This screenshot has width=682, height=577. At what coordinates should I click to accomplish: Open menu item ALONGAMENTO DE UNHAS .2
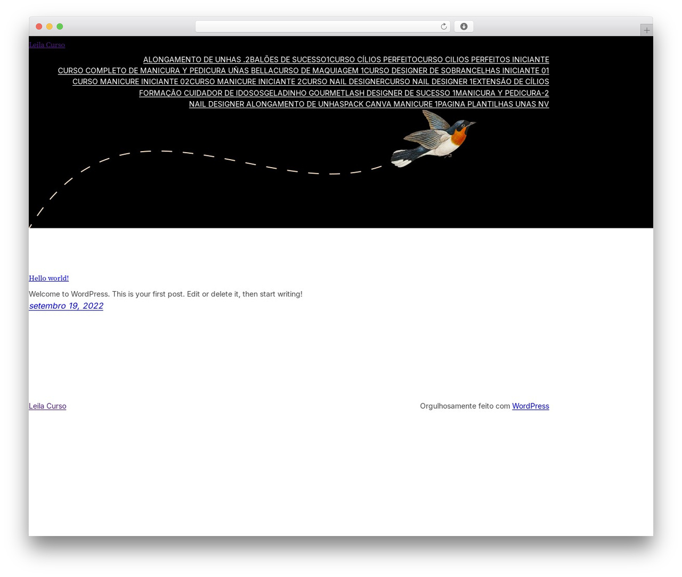click(x=197, y=60)
